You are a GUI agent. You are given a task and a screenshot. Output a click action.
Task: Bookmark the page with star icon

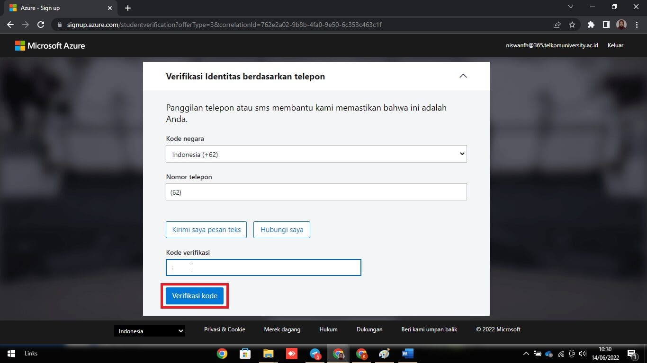tap(572, 25)
